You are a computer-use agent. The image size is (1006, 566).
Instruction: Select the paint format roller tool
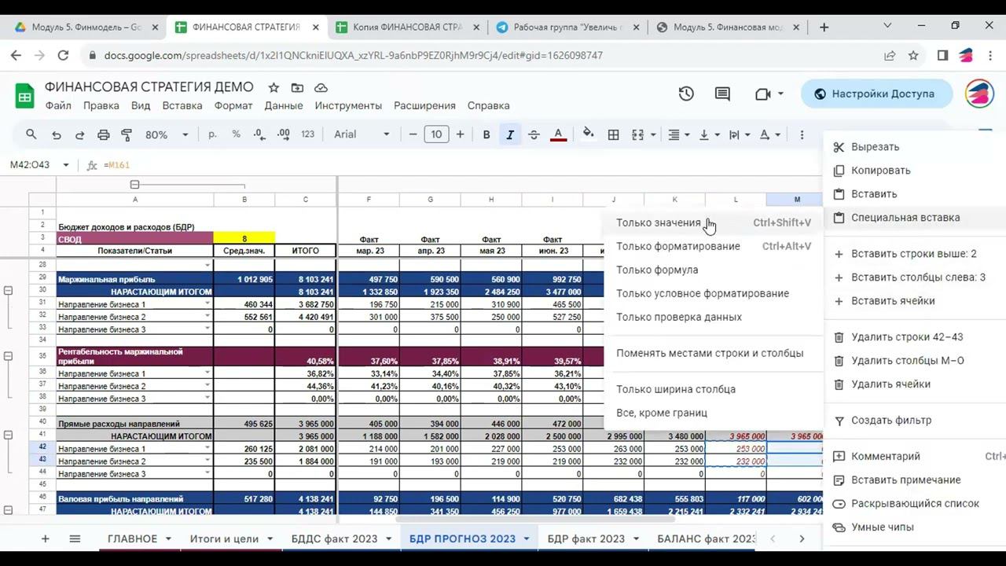(127, 134)
